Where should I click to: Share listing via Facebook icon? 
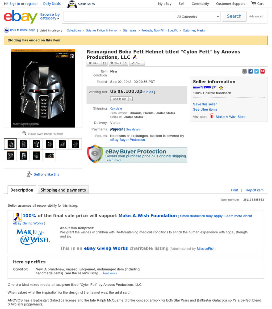coord(250,71)
